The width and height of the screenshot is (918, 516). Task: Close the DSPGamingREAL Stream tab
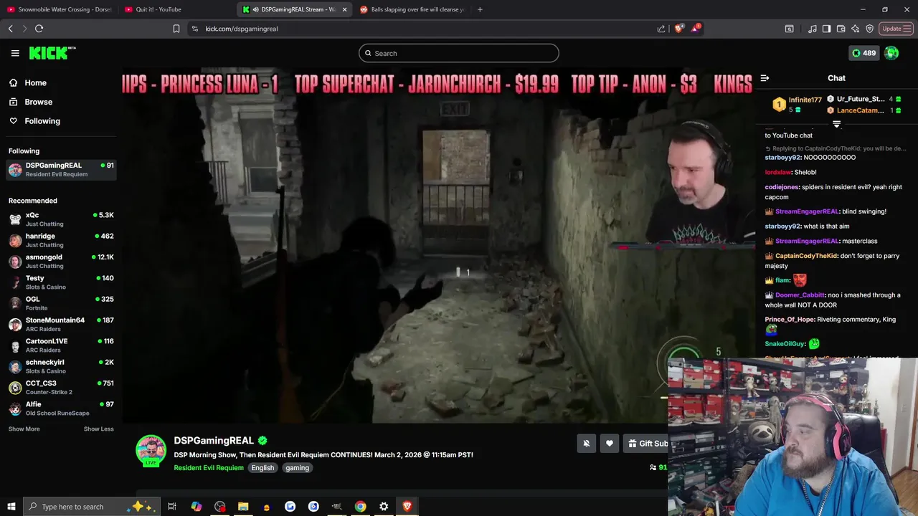coord(344,9)
